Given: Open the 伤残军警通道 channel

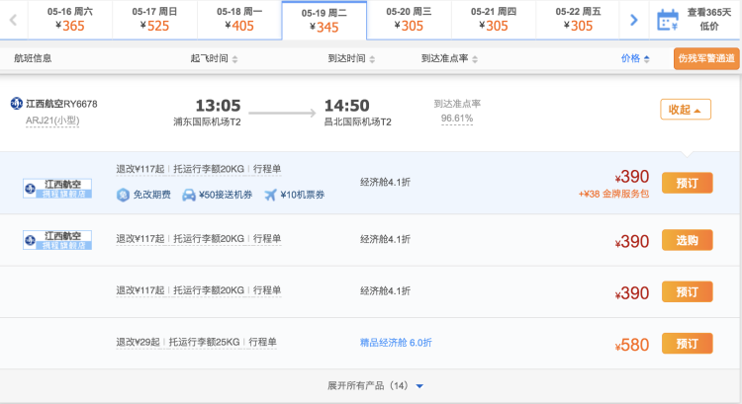Looking at the screenshot, I should coord(706,58).
